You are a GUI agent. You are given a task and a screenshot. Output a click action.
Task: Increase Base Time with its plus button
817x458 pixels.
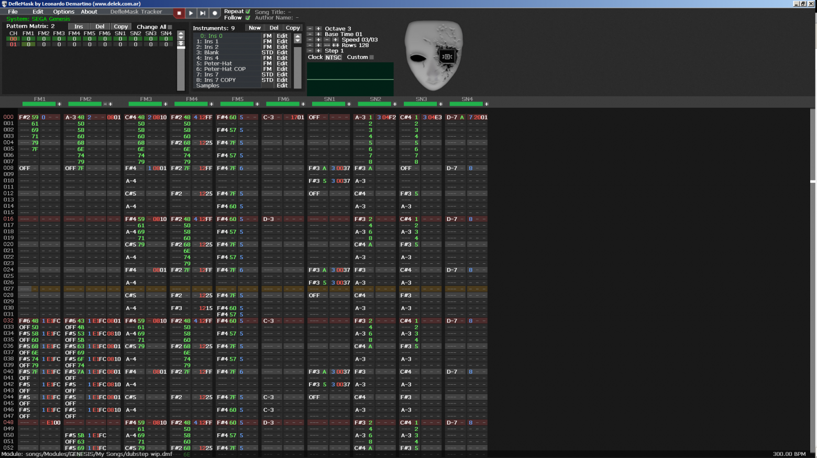click(x=318, y=34)
